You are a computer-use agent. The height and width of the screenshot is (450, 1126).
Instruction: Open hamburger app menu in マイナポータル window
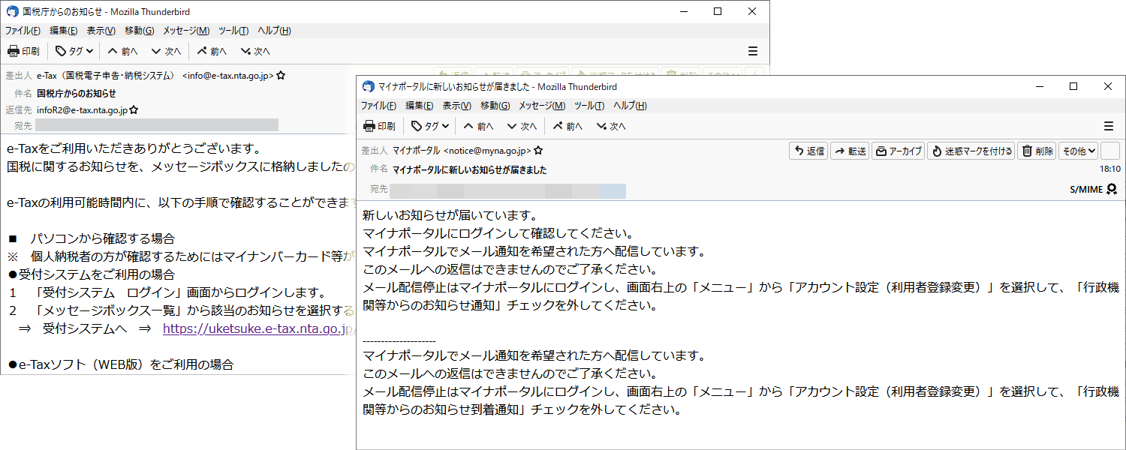pyautogui.click(x=1109, y=126)
